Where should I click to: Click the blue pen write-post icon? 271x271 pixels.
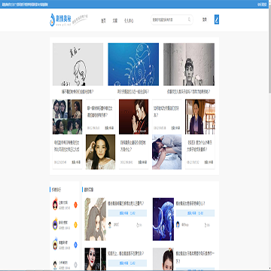click(x=217, y=20)
